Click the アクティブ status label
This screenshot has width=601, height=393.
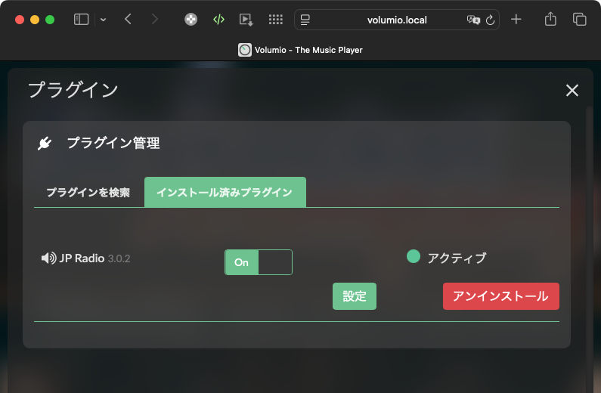click(457, 258)
